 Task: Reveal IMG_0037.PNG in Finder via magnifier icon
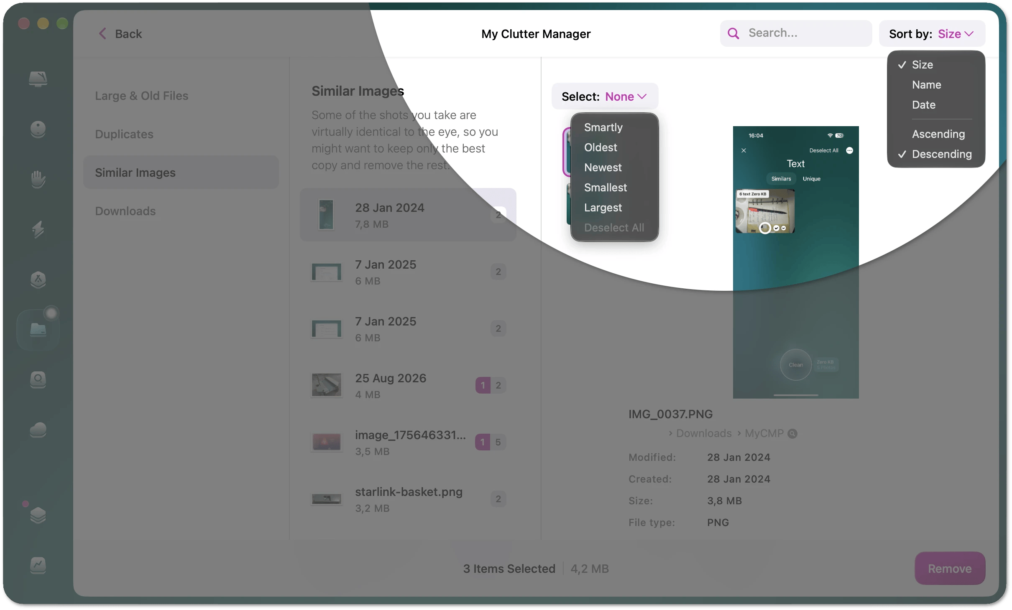pos(792,434)
